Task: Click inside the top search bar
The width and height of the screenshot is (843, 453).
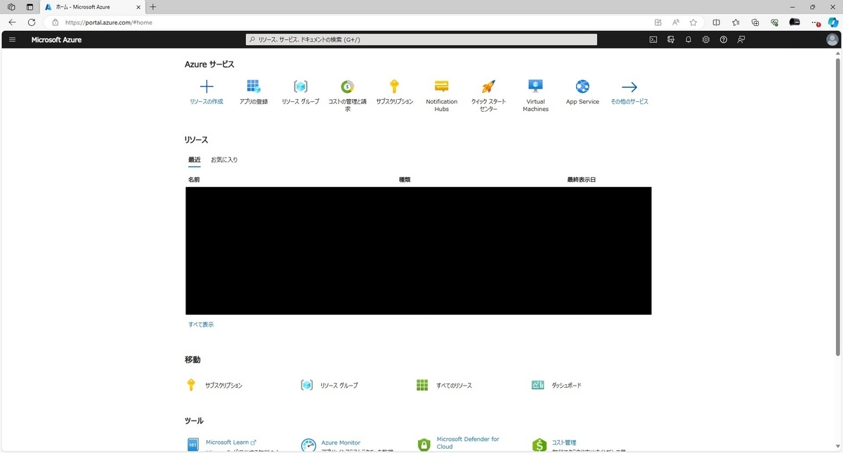Action: 421,39
